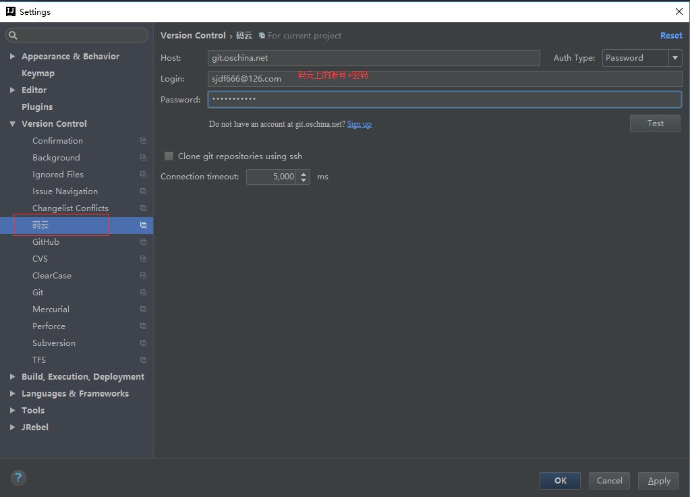Select Mercurial under Version Control
The width and height of the screenshot is (690, 497).
pos(51,310)
